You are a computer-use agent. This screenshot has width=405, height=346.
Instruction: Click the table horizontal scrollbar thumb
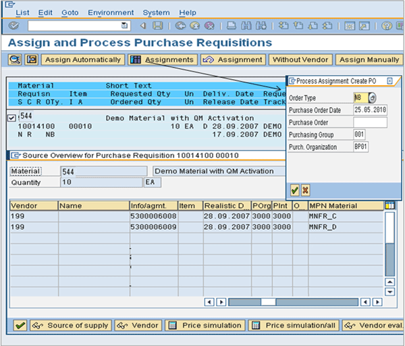268,302
